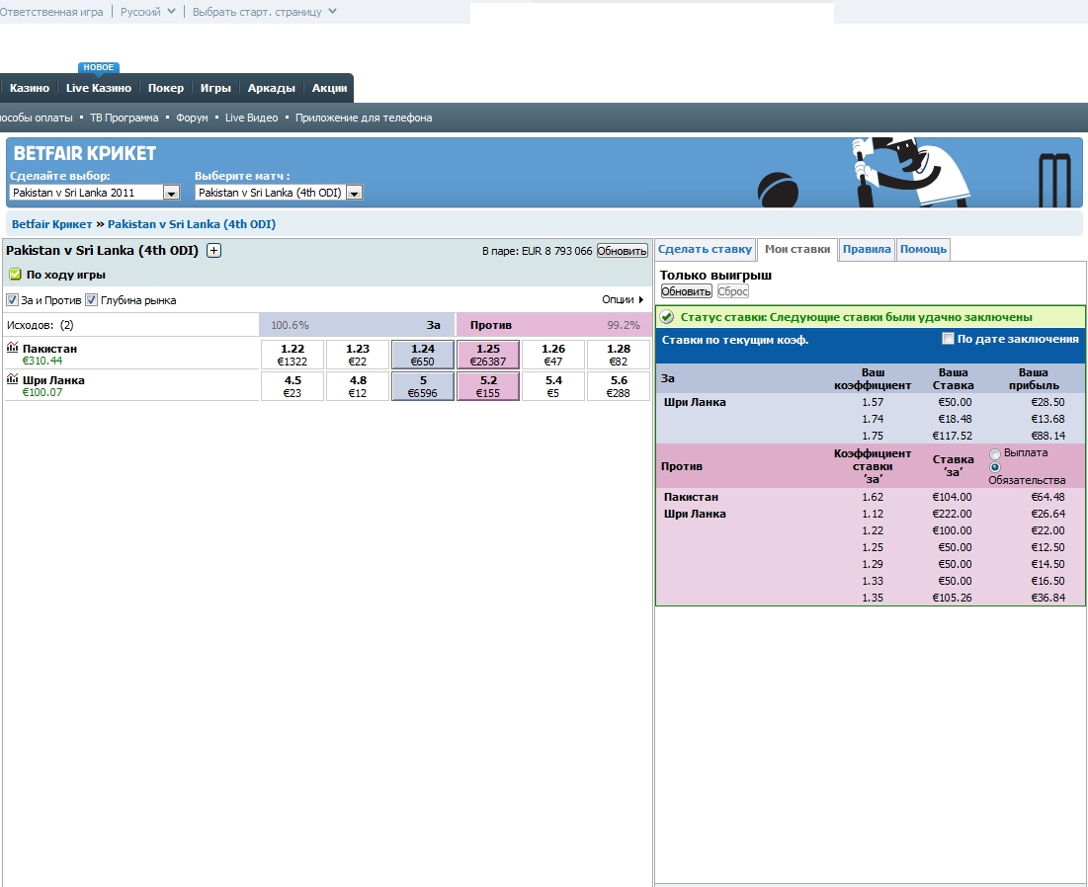This screenshot has height=887, width=1088.
Task: Click Шри Ланка price 5.4 cell
Action: 553,386
